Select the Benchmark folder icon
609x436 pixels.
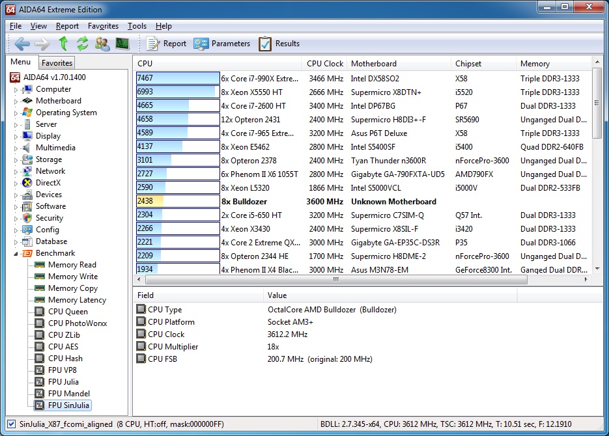point(27,253)
